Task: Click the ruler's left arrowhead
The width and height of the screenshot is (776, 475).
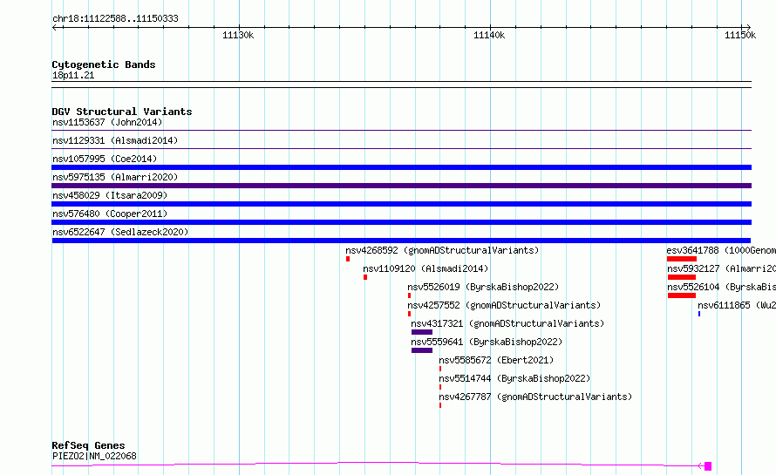Action: [54, 27]
